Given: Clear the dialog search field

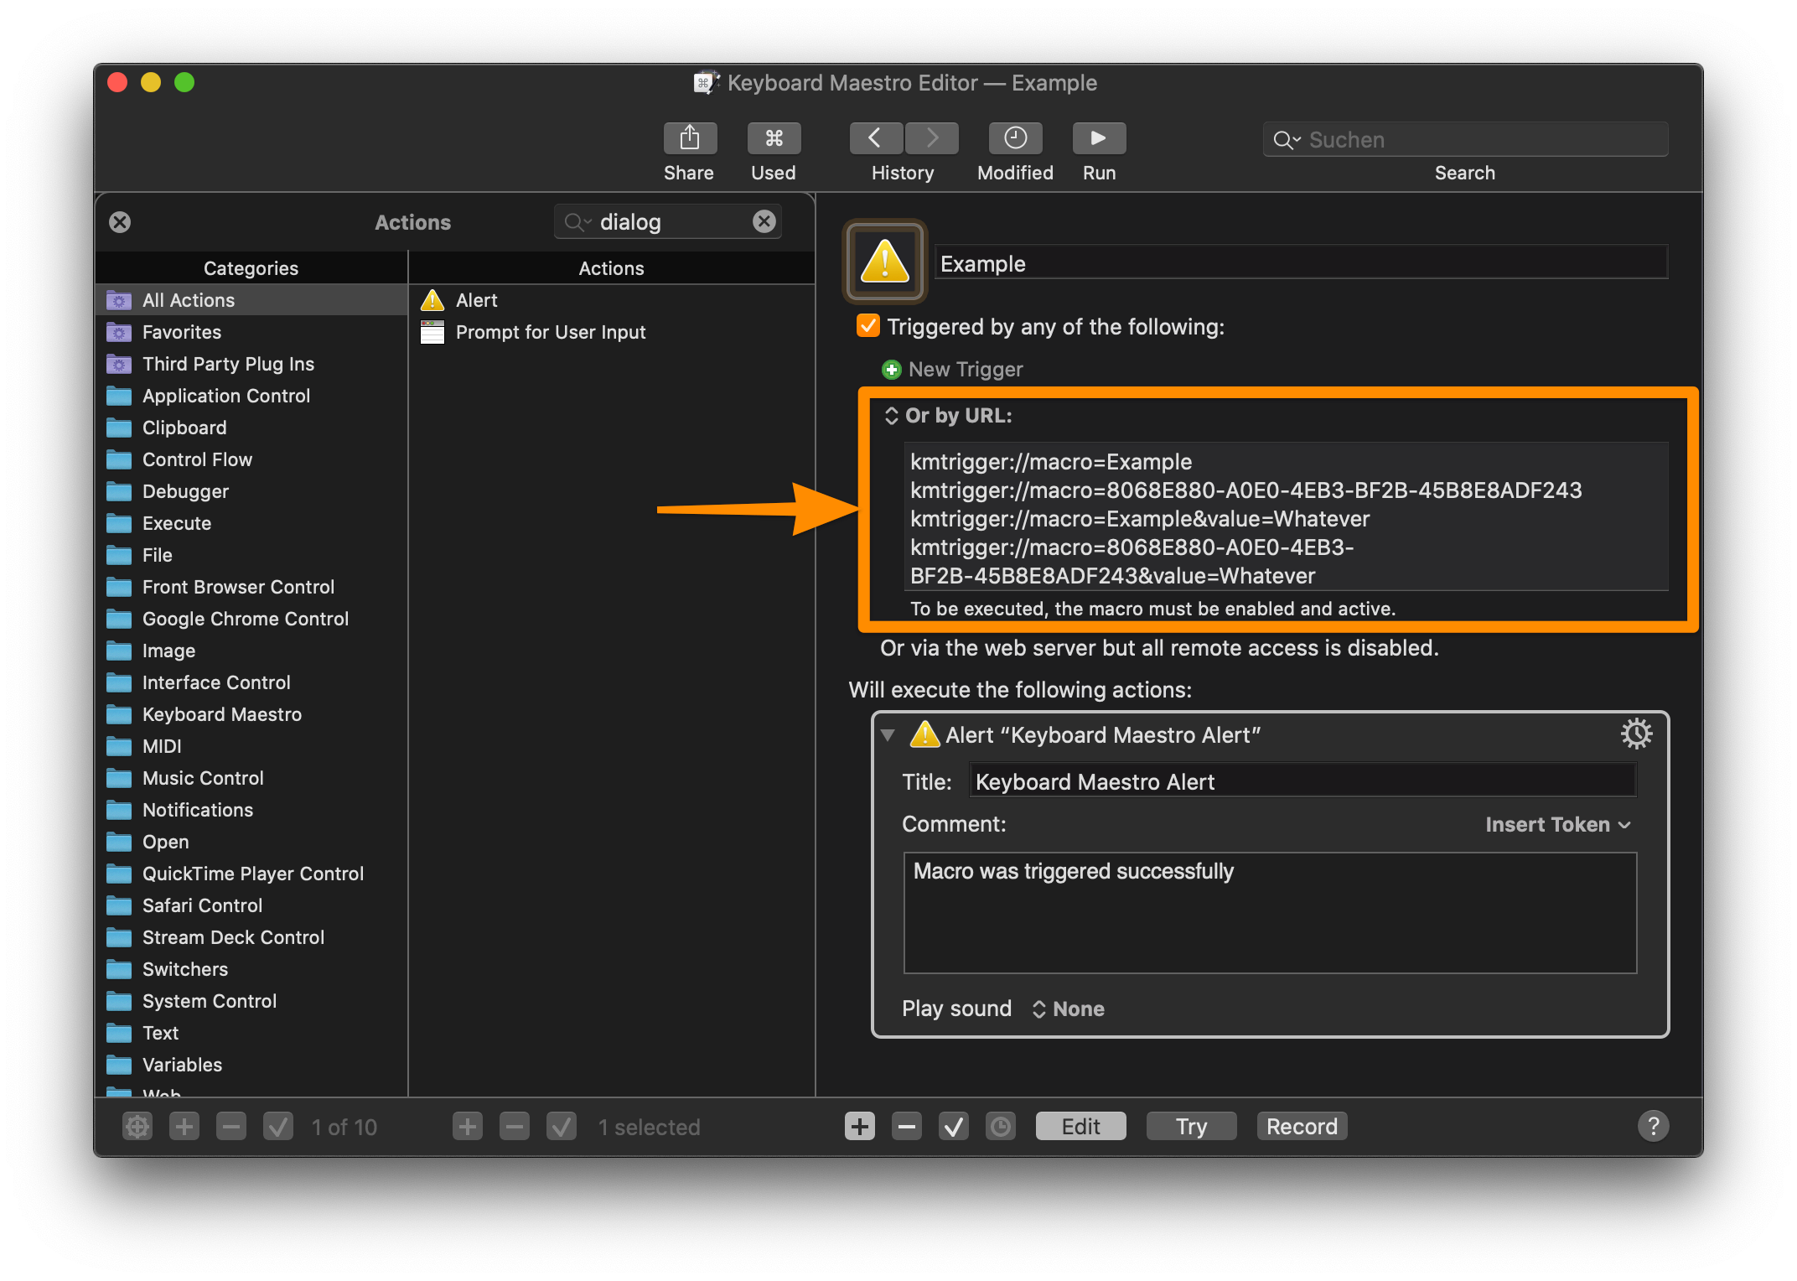Looking at the screenshot, I should pyautogui.click(x=764, y=221).
